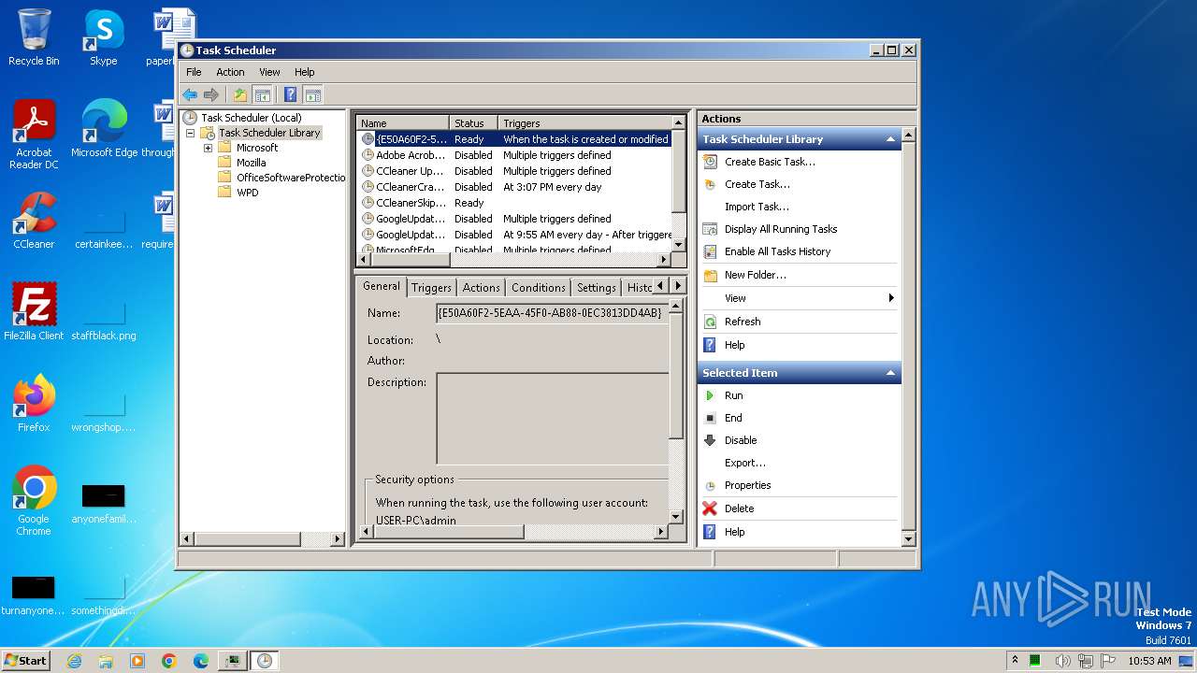Screen dimensions: 1197x673
Task: Collapse the Selected Item actions section
Action: pyautogui.click(x=891, y=373)
